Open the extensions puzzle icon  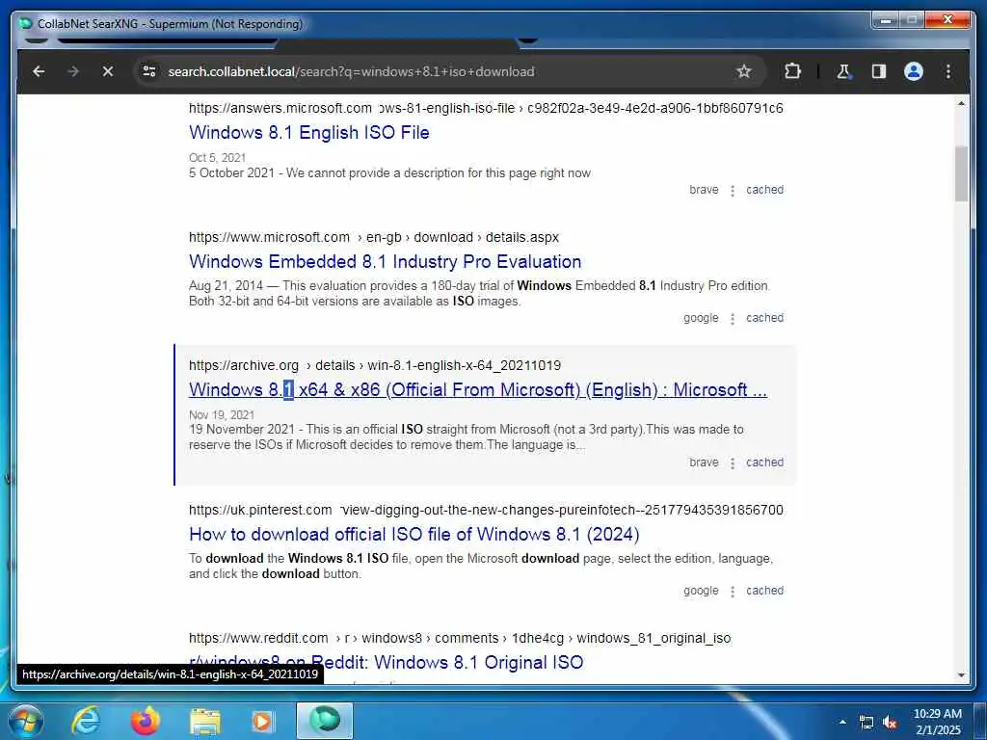point(792,71)
